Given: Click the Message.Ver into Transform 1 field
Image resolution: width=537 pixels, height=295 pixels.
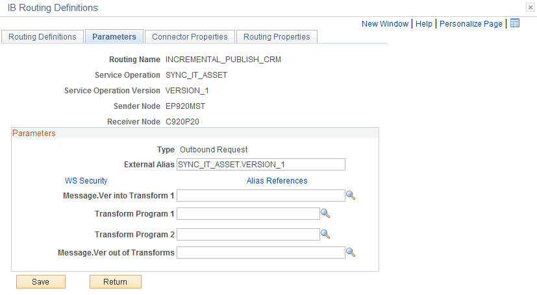Looking at the screenshot, I should pyautogui.click(x=261, y=196).
